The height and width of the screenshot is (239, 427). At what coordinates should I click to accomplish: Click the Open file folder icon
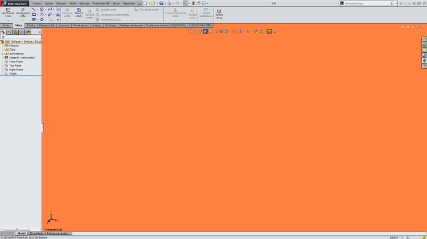click(x=153, y=3)
